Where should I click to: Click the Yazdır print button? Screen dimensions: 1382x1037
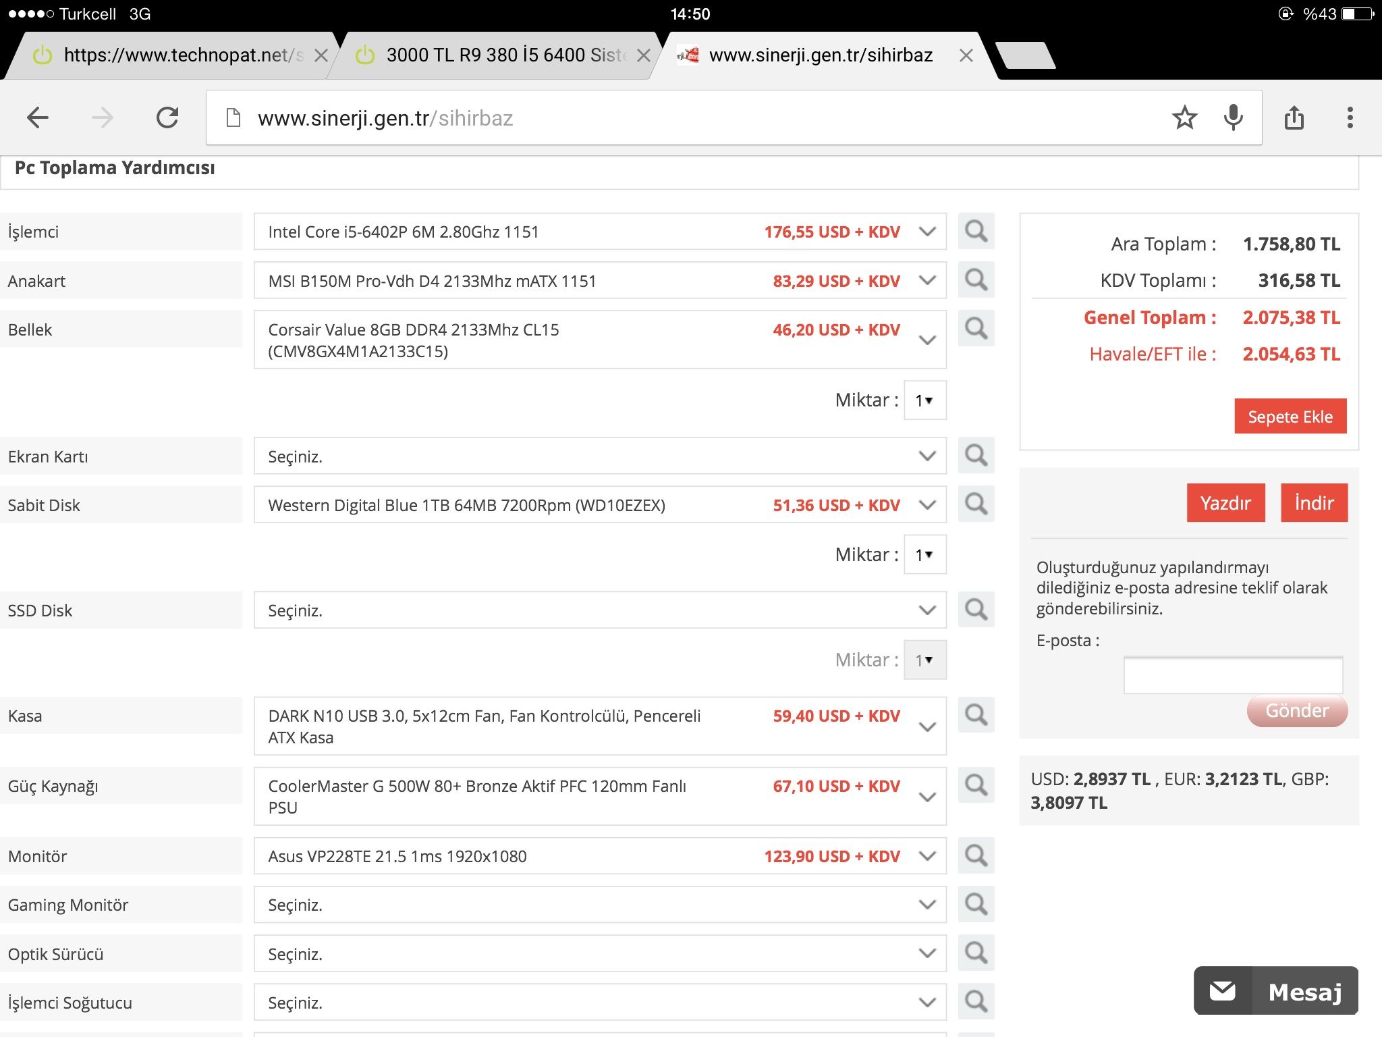pos(1225,503)
